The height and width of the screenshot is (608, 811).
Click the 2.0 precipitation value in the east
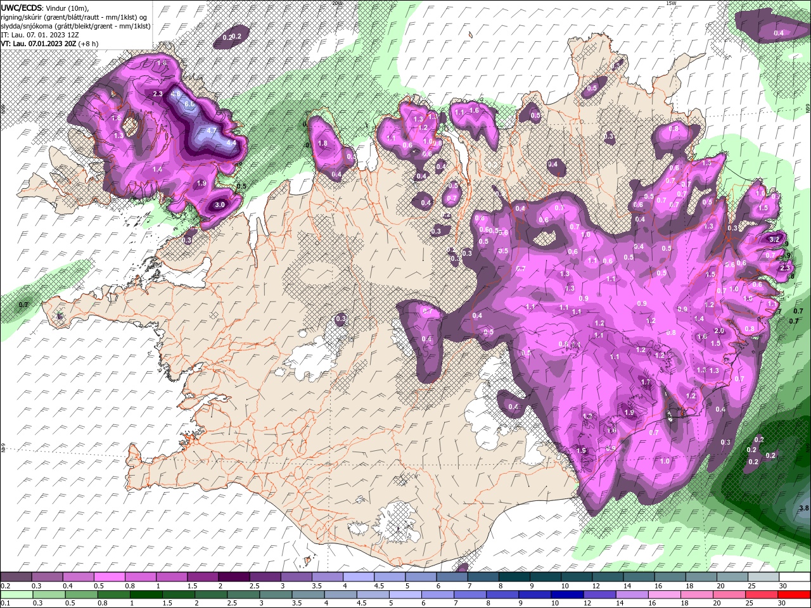(x=719, y=331)
